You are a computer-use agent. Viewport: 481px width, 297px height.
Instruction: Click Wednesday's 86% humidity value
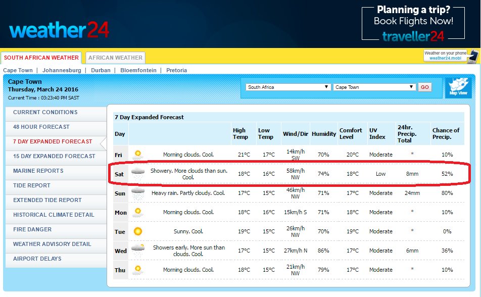coord(323,251)
